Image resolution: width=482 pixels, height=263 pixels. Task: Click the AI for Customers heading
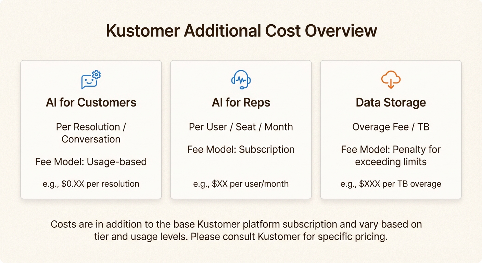(x=91, y=102)
